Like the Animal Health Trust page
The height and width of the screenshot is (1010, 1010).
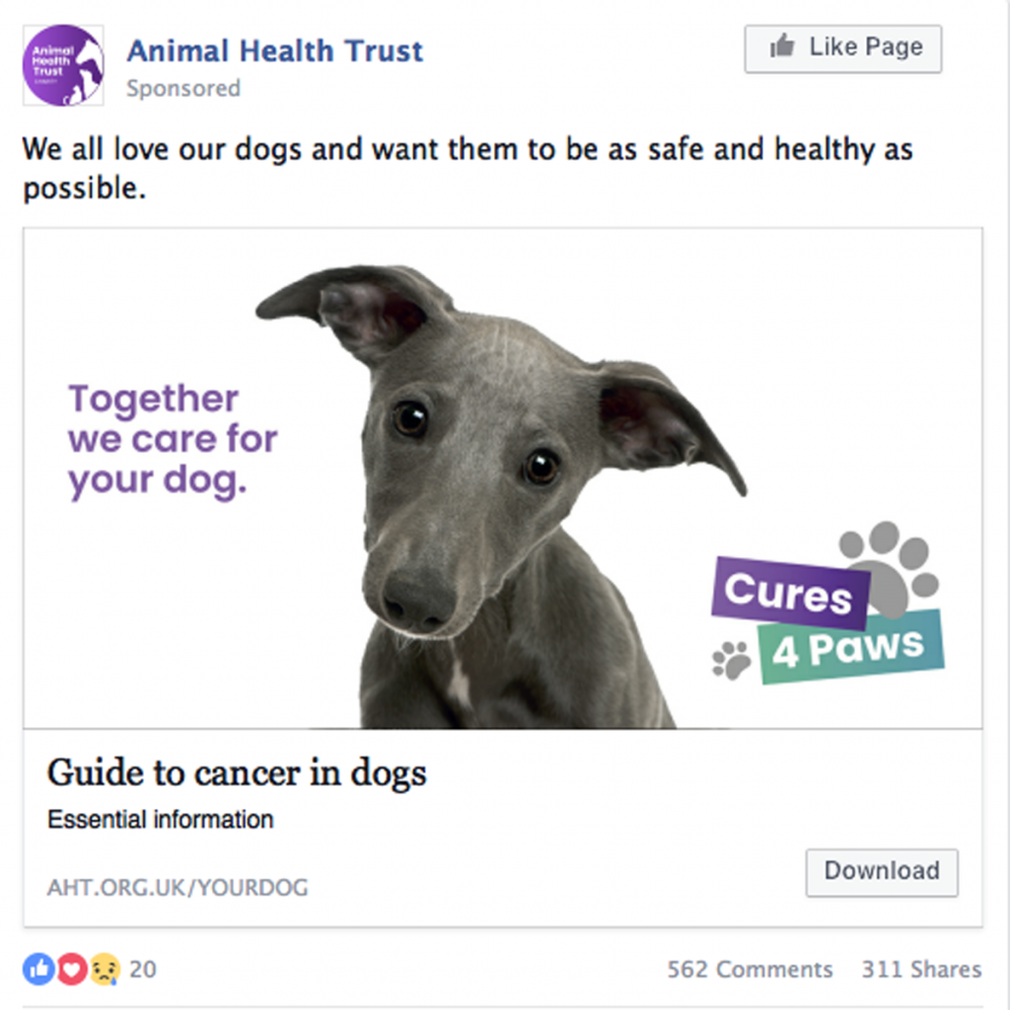point(843,49)
